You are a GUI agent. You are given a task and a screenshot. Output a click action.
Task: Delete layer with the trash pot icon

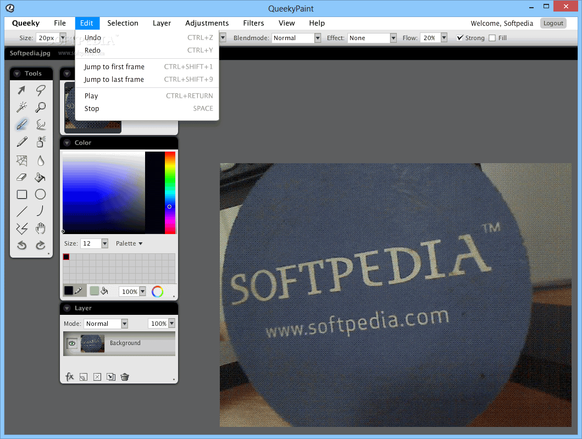point(125,377)
